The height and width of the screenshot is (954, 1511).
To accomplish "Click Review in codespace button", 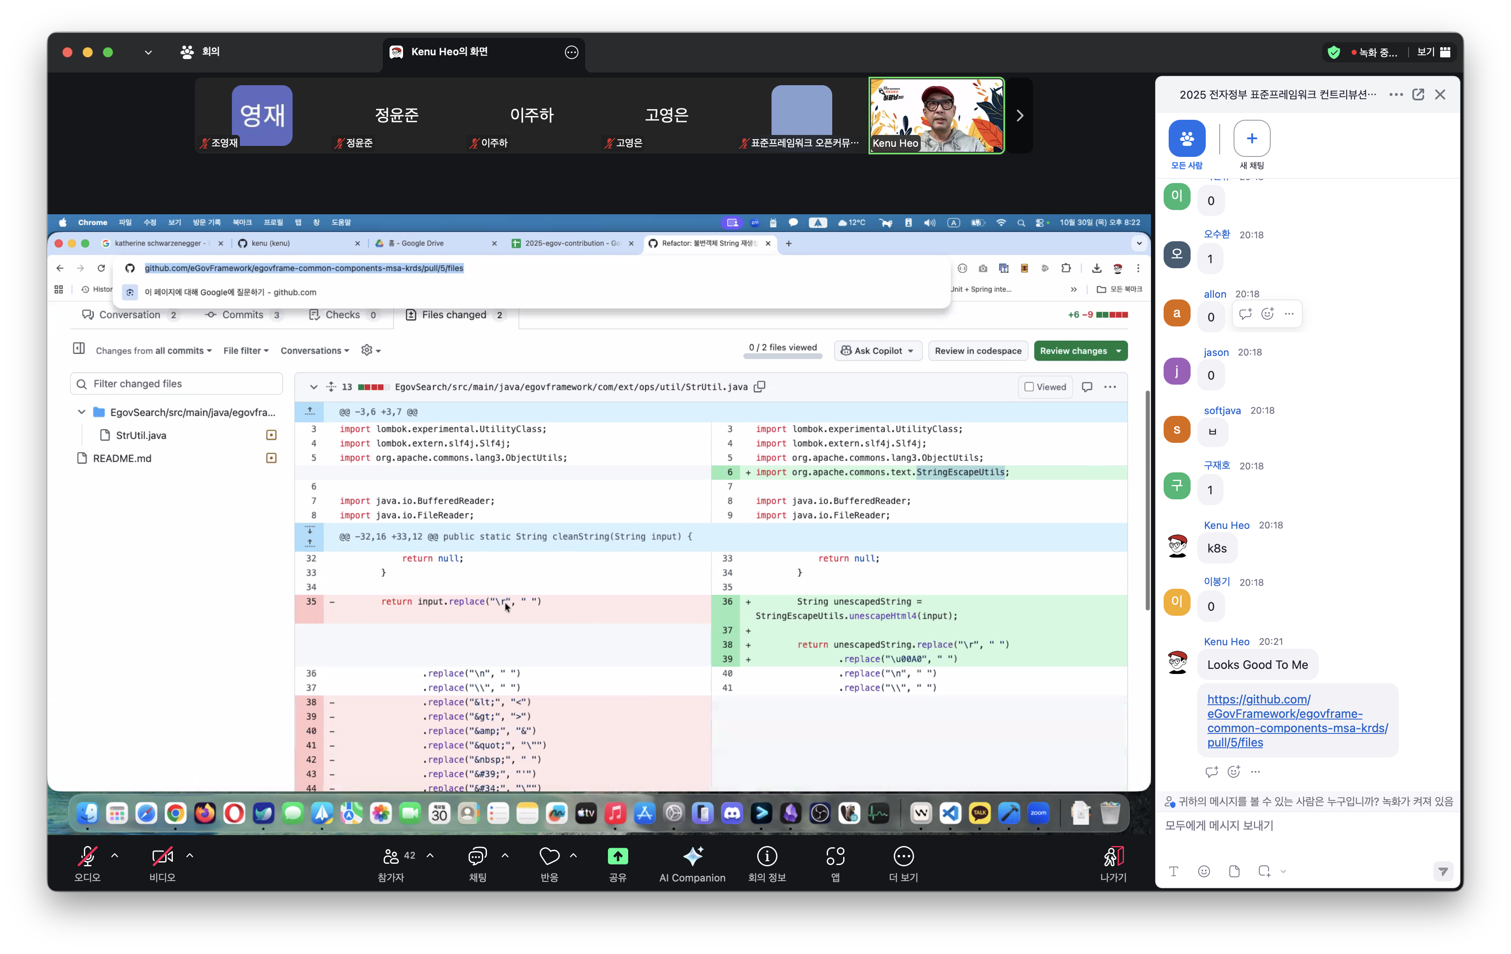I will (978, 351).
